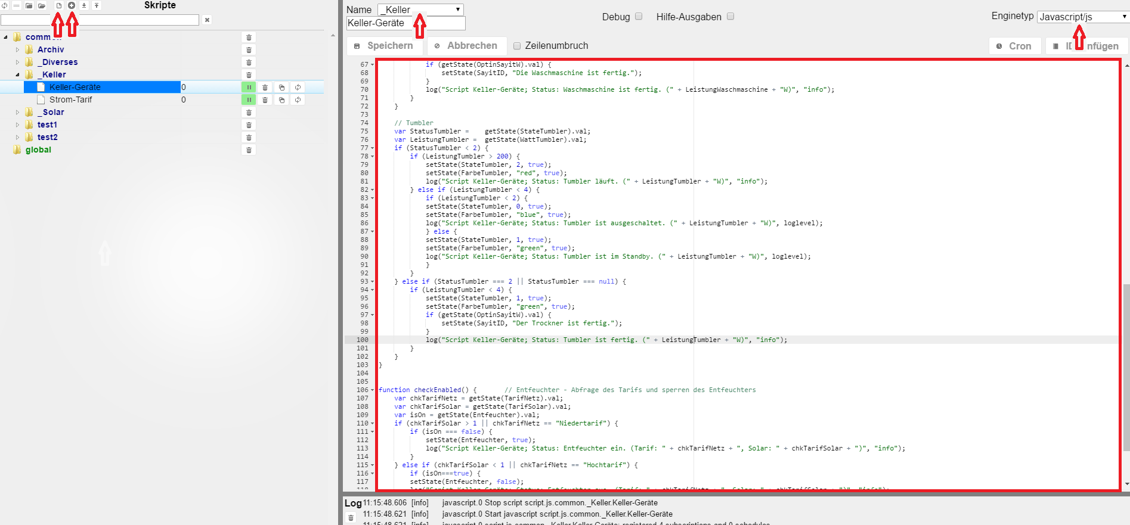The image size is (1130, 525).
Task: Refresh the scripts list icon
Action: click(4, 5)
